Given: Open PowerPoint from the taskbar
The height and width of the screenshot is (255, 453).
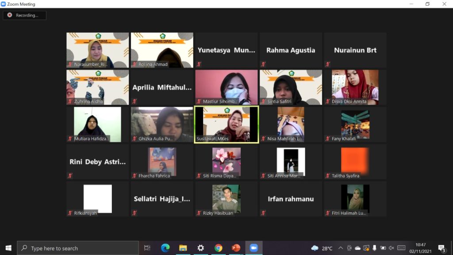Looking at the screenshot, I should point(236,248).
